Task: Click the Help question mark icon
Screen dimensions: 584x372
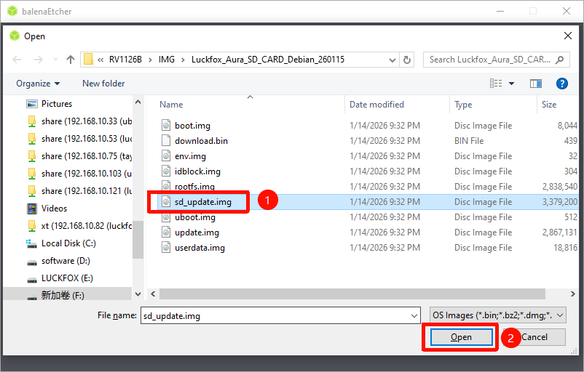Action: (561, 84)
